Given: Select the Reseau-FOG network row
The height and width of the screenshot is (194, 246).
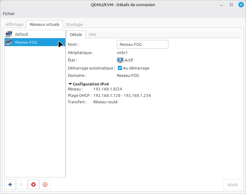Looking at the screenshot, I should [x=35, y=42].
